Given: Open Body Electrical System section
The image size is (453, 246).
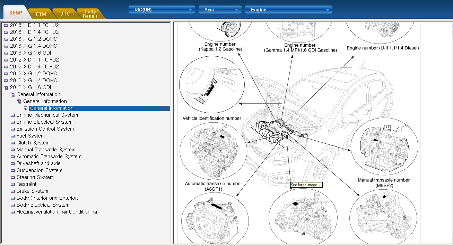Looking at the screenshot, I should [43, 205].
